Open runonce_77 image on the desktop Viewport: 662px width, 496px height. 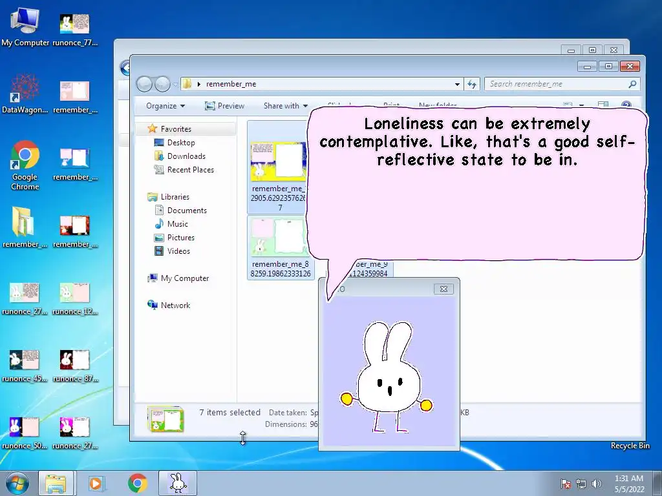click(75, 28)
